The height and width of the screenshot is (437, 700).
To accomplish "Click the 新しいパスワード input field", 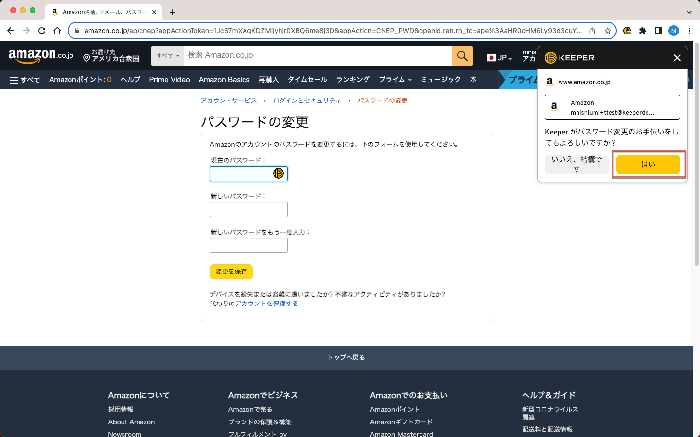I will (249, 210).
